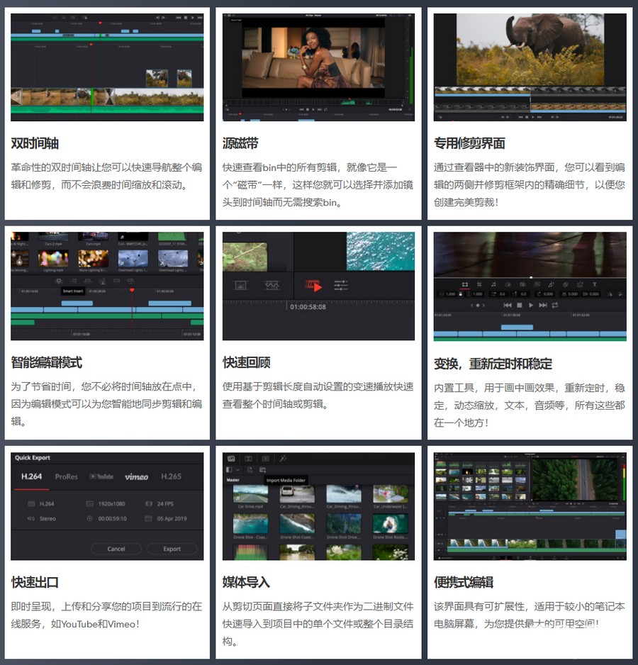Select the Dynamic Zoom tool icon
Viewport: 638px width, 665px height.
(537, 284)
